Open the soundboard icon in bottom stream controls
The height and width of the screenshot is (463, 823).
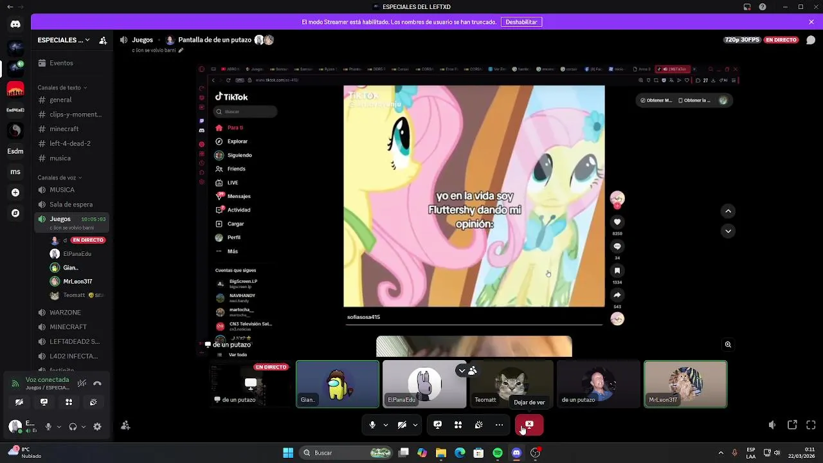pyautogui.click(x=478, y=425)
